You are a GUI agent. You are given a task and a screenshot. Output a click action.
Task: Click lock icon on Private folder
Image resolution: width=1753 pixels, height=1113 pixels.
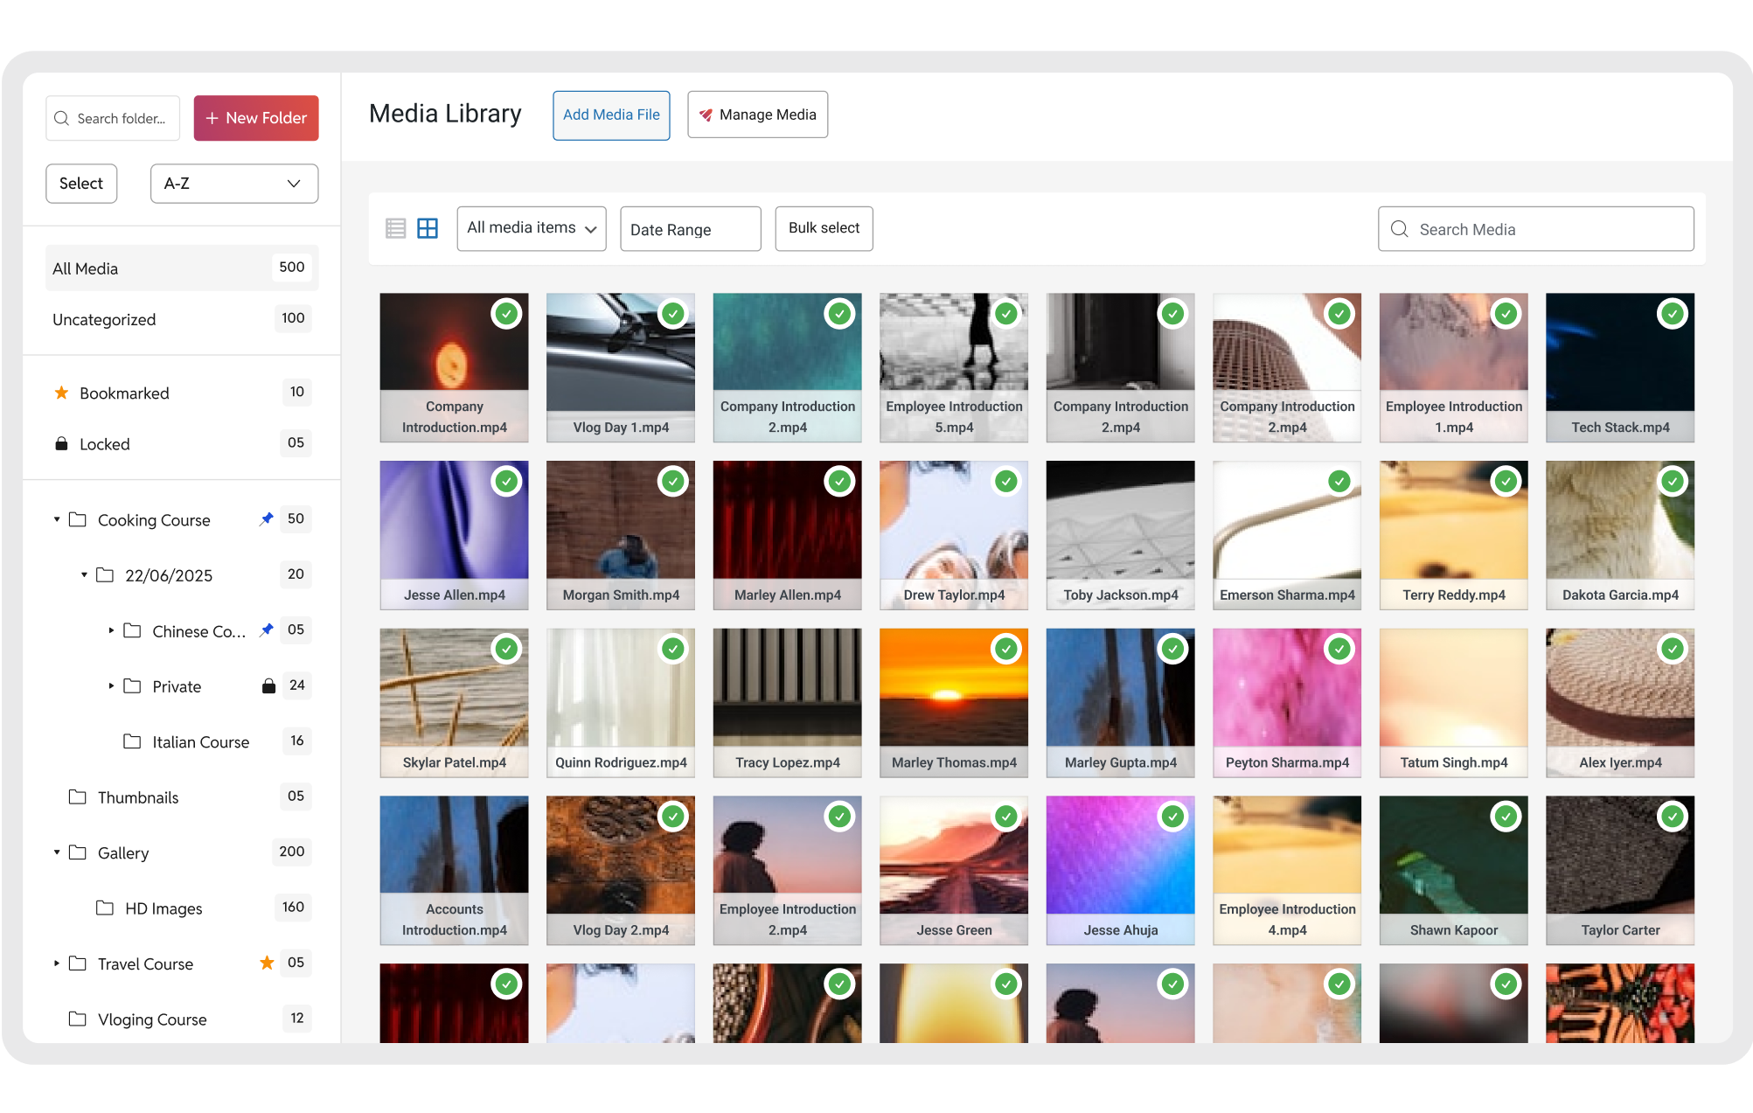tap(268, 686)
